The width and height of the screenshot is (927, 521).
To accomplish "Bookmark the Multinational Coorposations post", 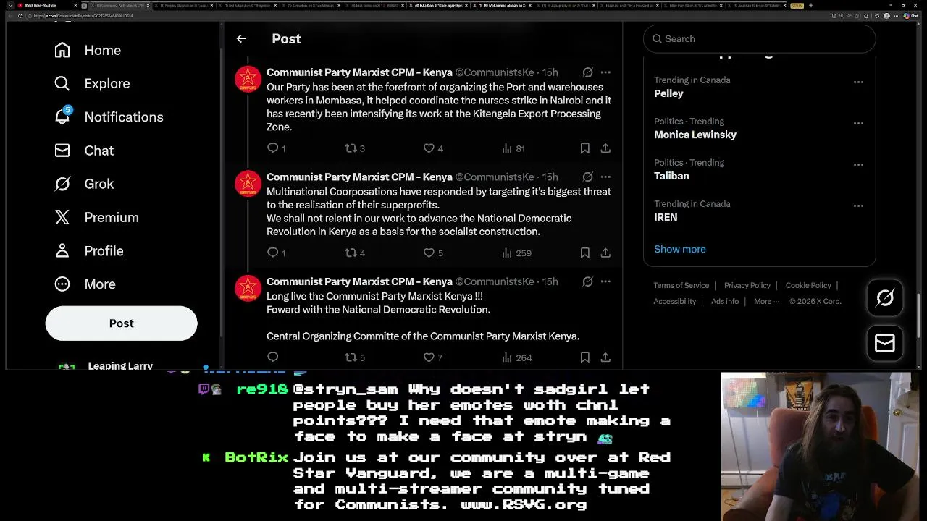I will pyautogui.click(x=584, y=253).
